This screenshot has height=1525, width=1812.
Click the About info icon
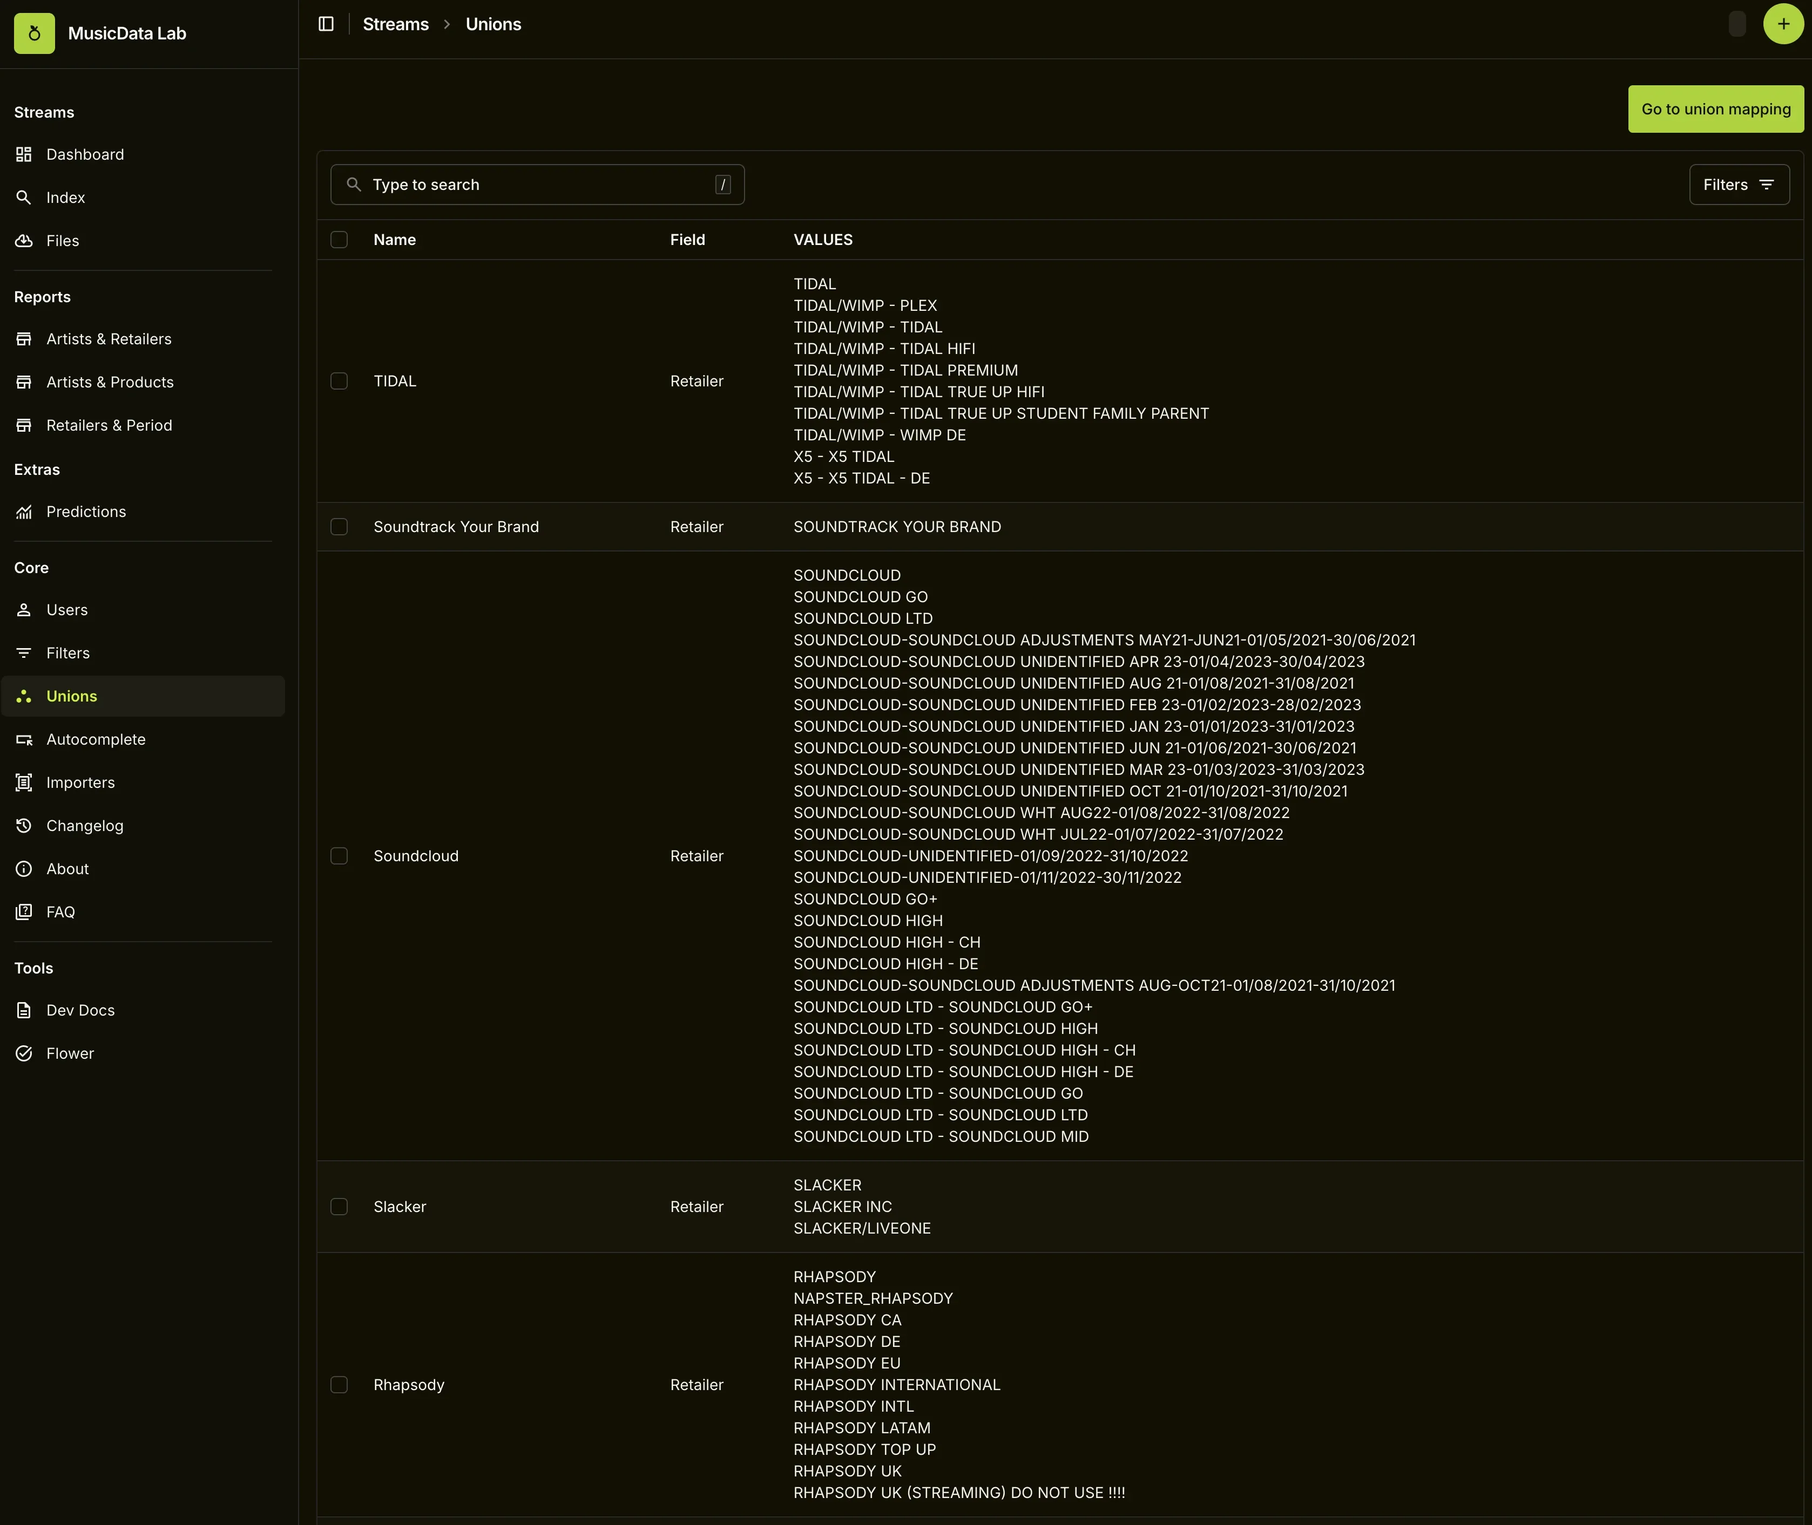click(x=24, y=870)
